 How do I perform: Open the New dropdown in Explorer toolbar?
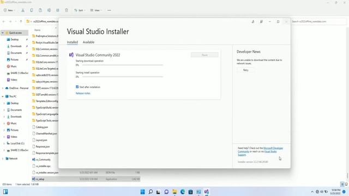(9, 10)
